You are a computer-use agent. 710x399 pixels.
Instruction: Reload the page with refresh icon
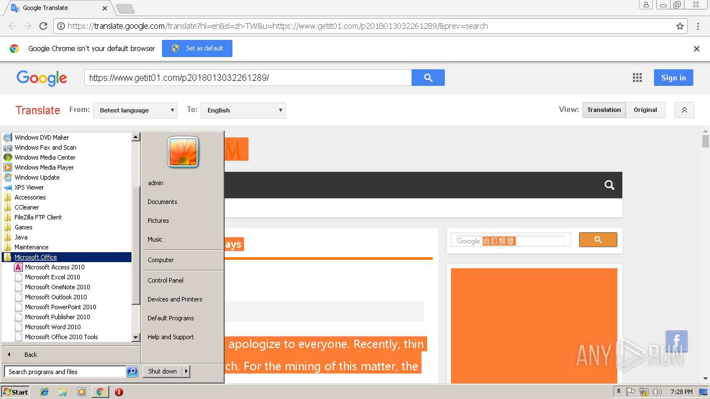pyautogui.click(x=43, y=26)
